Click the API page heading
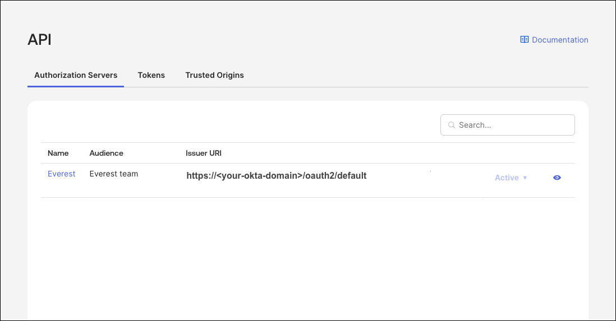This screenshot has height=321, width=616. click(x=39, y=40)
